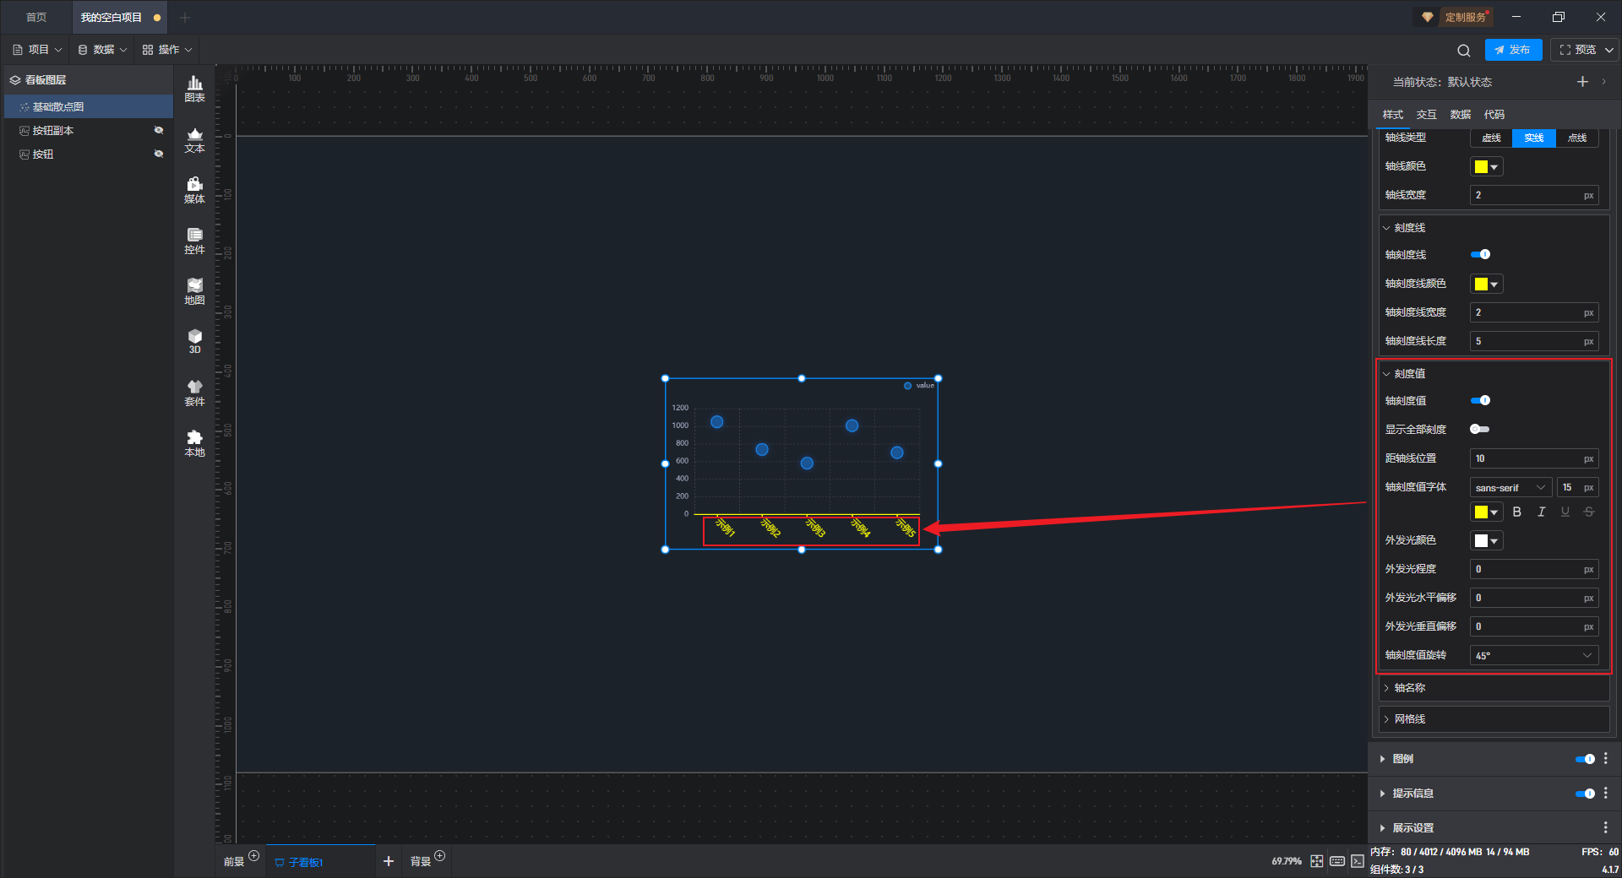Open the 地图 map components panel
The image size is (1622, 878).
(x=194, y=292)
